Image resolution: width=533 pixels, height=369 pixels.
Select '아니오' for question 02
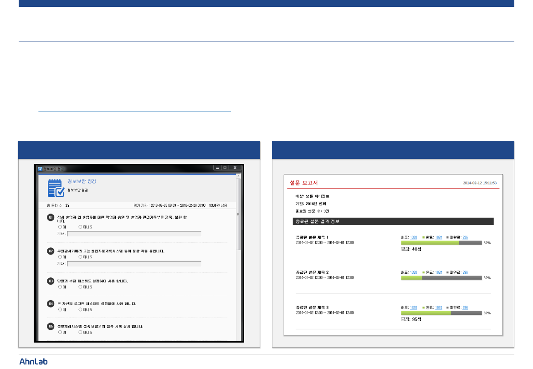pyautogui.click(x=80, y=256)
